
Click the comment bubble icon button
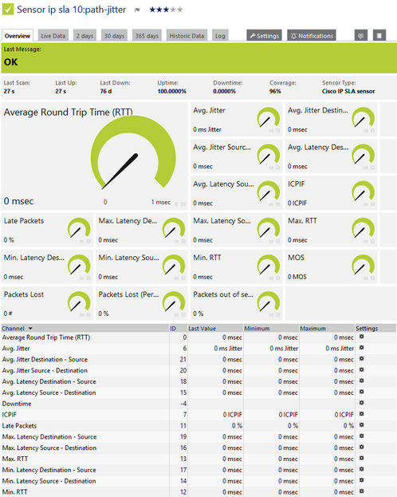(361, 35)
